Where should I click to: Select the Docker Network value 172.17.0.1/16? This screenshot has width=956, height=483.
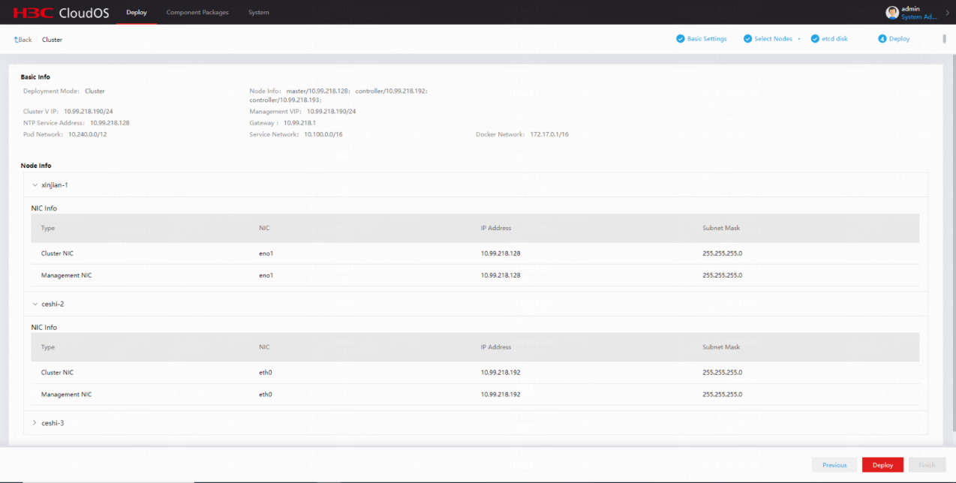(x=549, y=134)
